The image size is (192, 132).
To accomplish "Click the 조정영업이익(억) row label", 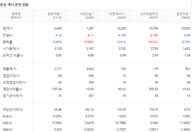I will tap(14, 82).
